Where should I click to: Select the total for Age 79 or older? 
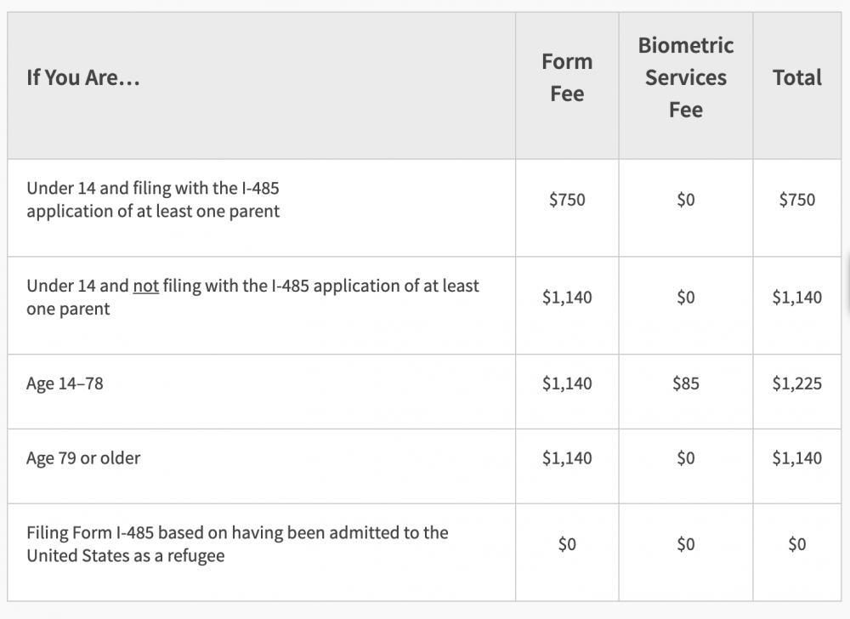click(x=797, y=458)
